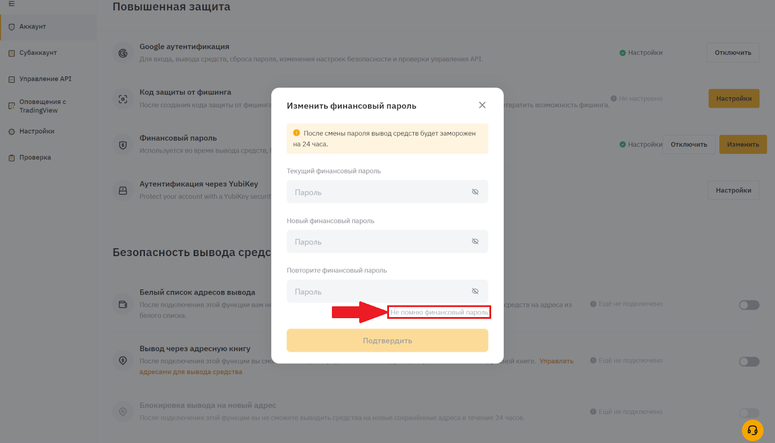Viewport: 775px width, 443px height.
Task: Show the repeated financial password via eye icon
Action: (x=475, y=291)
